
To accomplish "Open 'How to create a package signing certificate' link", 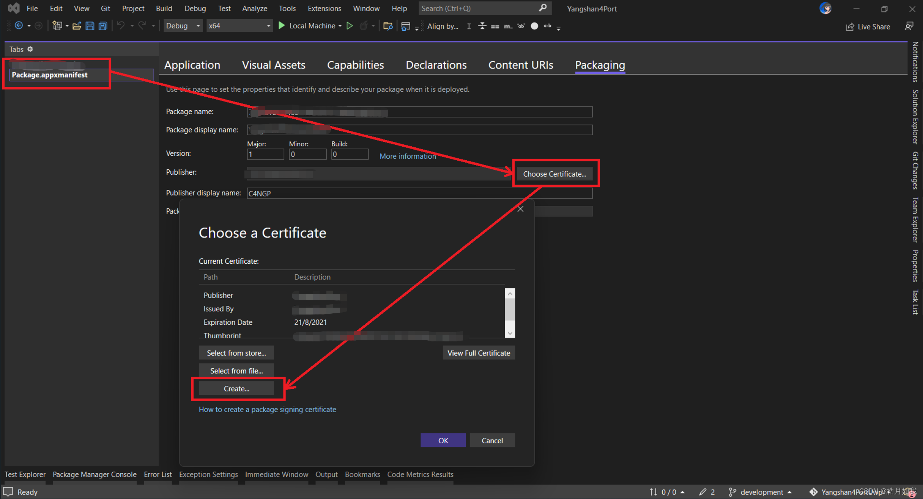I will click(267, 409).
